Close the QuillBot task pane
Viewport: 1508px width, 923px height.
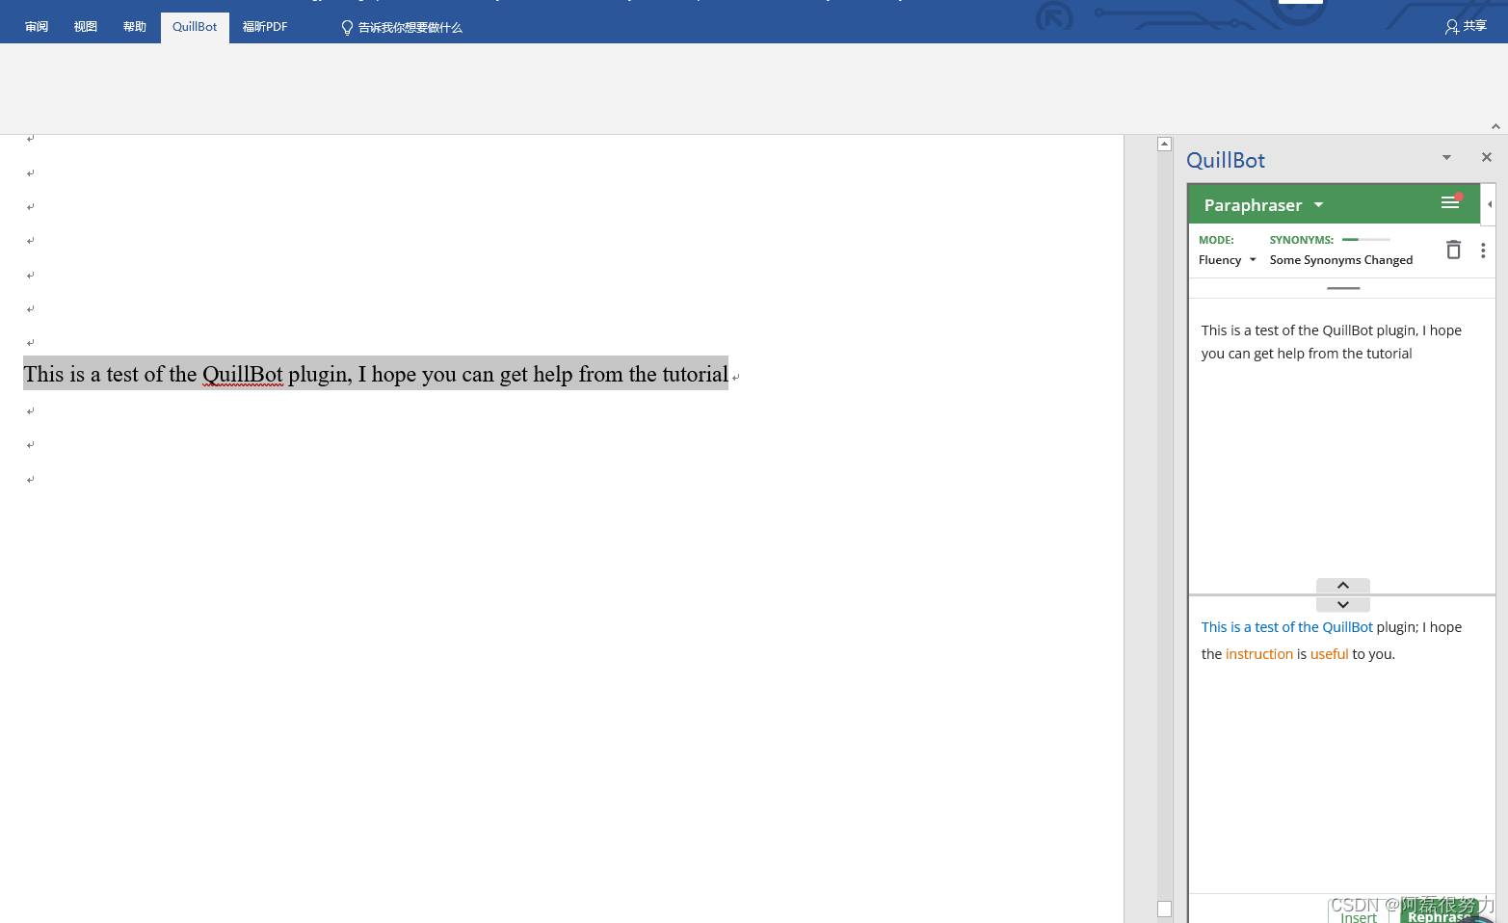[1487, 157]
